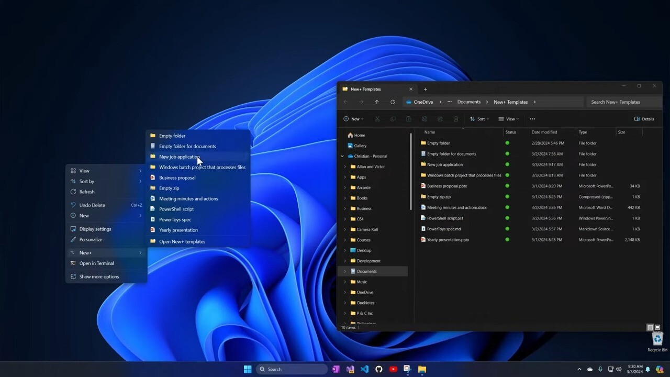The width and height of the screenshot is (670, 377).
Task: Click the Name column header
Action: click(x=463, y=132)
